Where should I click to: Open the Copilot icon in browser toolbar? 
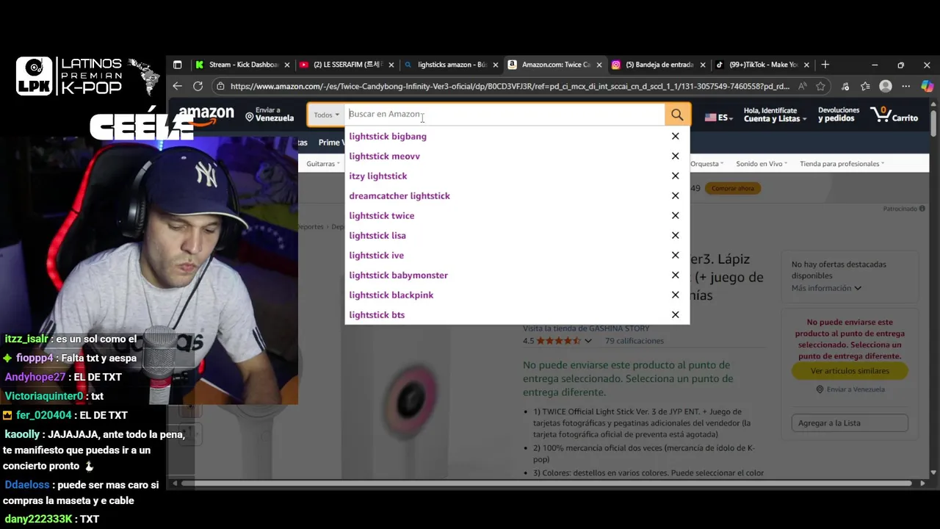927,86
